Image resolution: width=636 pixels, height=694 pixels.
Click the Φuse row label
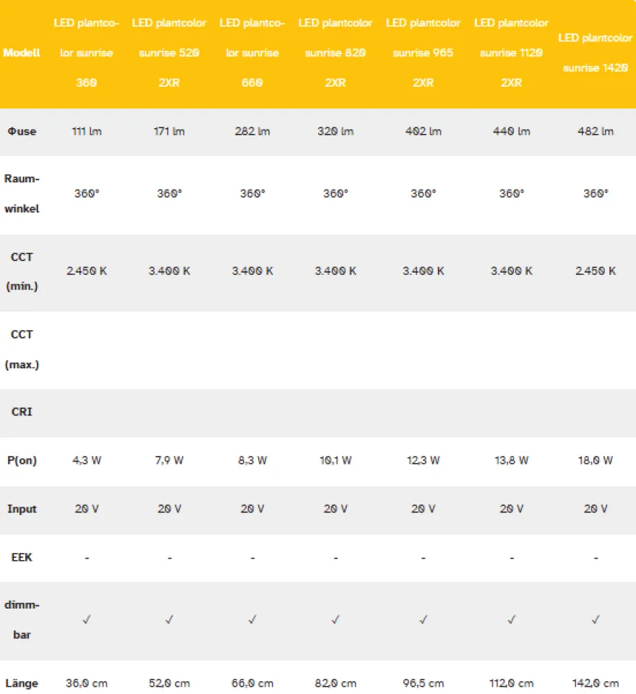[22, 132]
